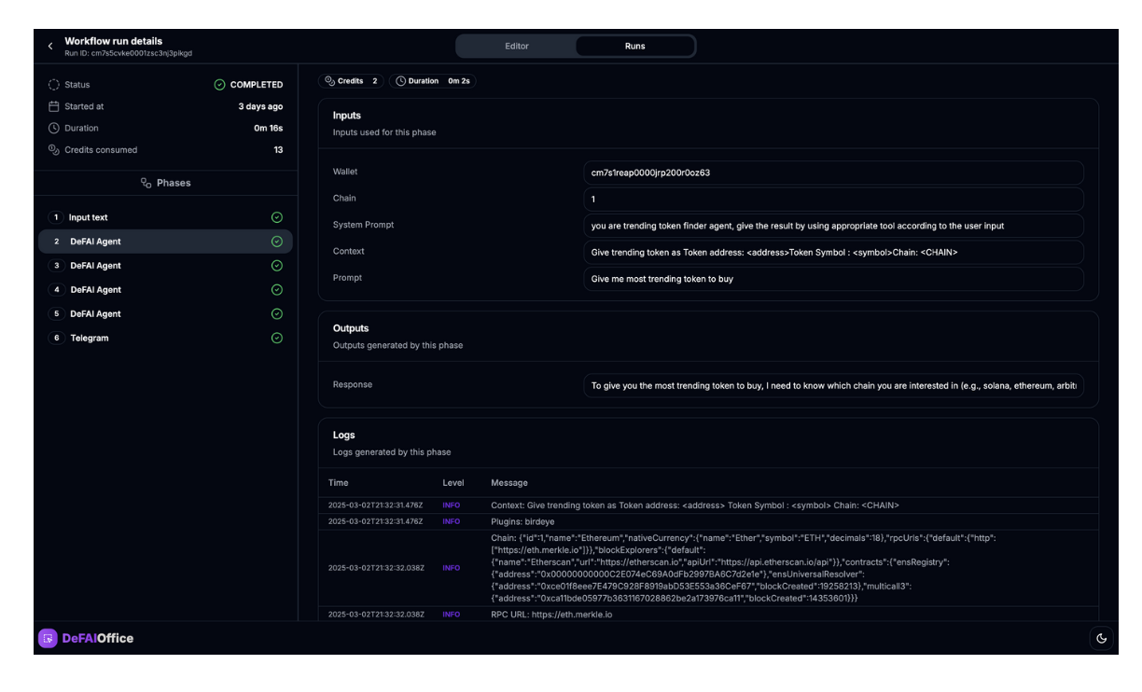Click the back arrow to leave run details
The height and width of the screenshot is (692, 1142).
click(x=49, y=46)
